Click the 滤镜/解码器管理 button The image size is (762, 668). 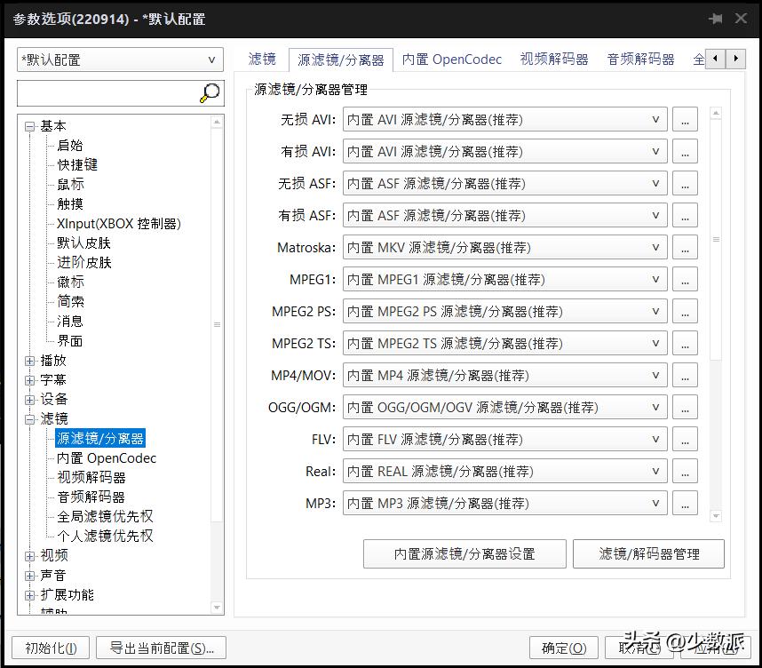[x=648, y=553]
